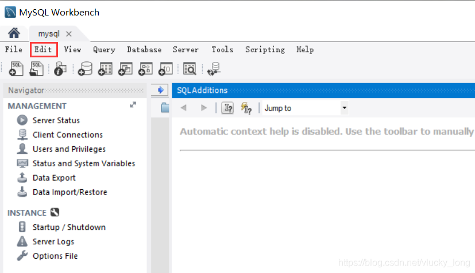Create a new view
Screen dimensions: 475x273
tap(125, 69)
